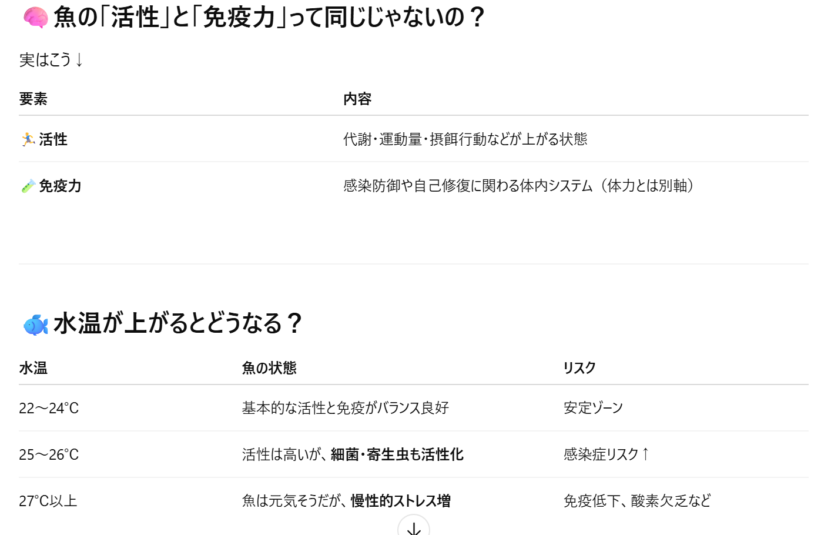Click the test tube emoji beside 免疫力
Viewport: 821px width, 535px height.
tap(28, 186)
